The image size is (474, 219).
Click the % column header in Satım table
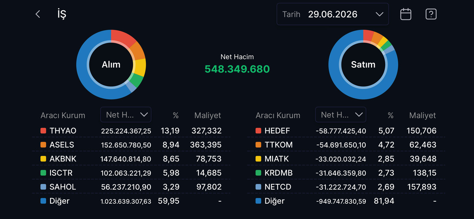tap(391, 116)
